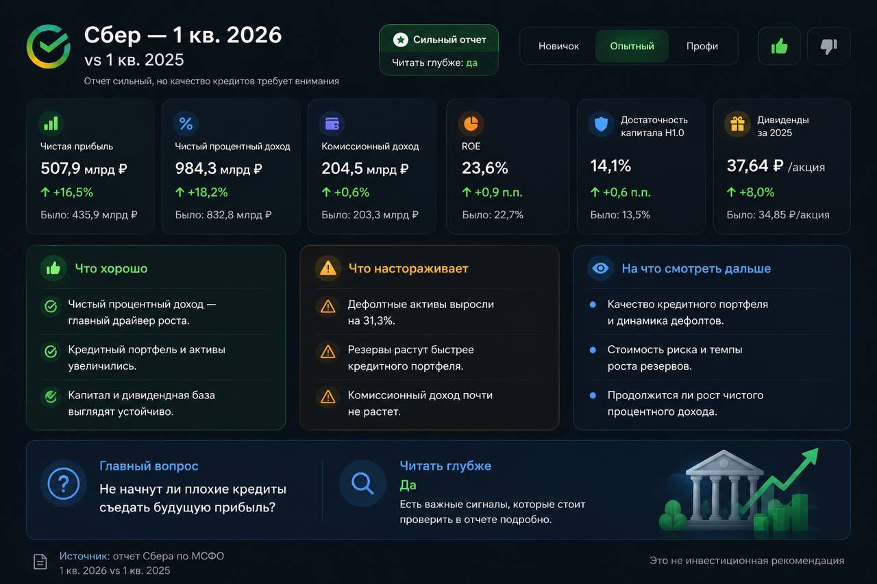Image resolution: width=877 pixels, height=584 pixels.
Task: Click the shield icon by Достаточность капитала
Action: tap(601, 124)
